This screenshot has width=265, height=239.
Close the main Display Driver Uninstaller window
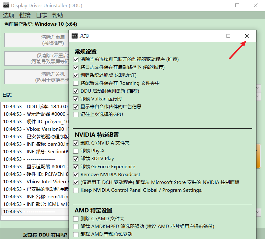coord(256,5)
